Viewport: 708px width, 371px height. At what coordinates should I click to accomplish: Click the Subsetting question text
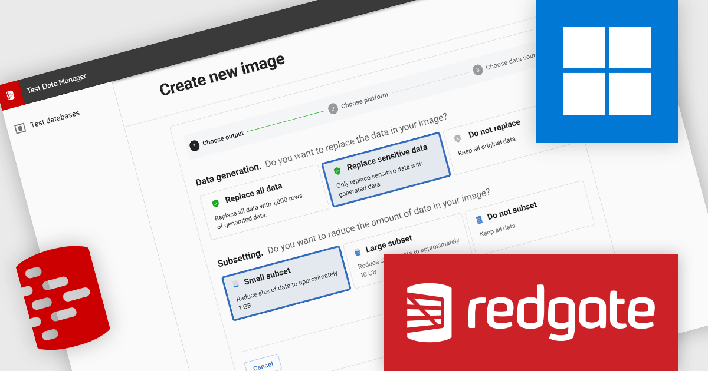378,222
